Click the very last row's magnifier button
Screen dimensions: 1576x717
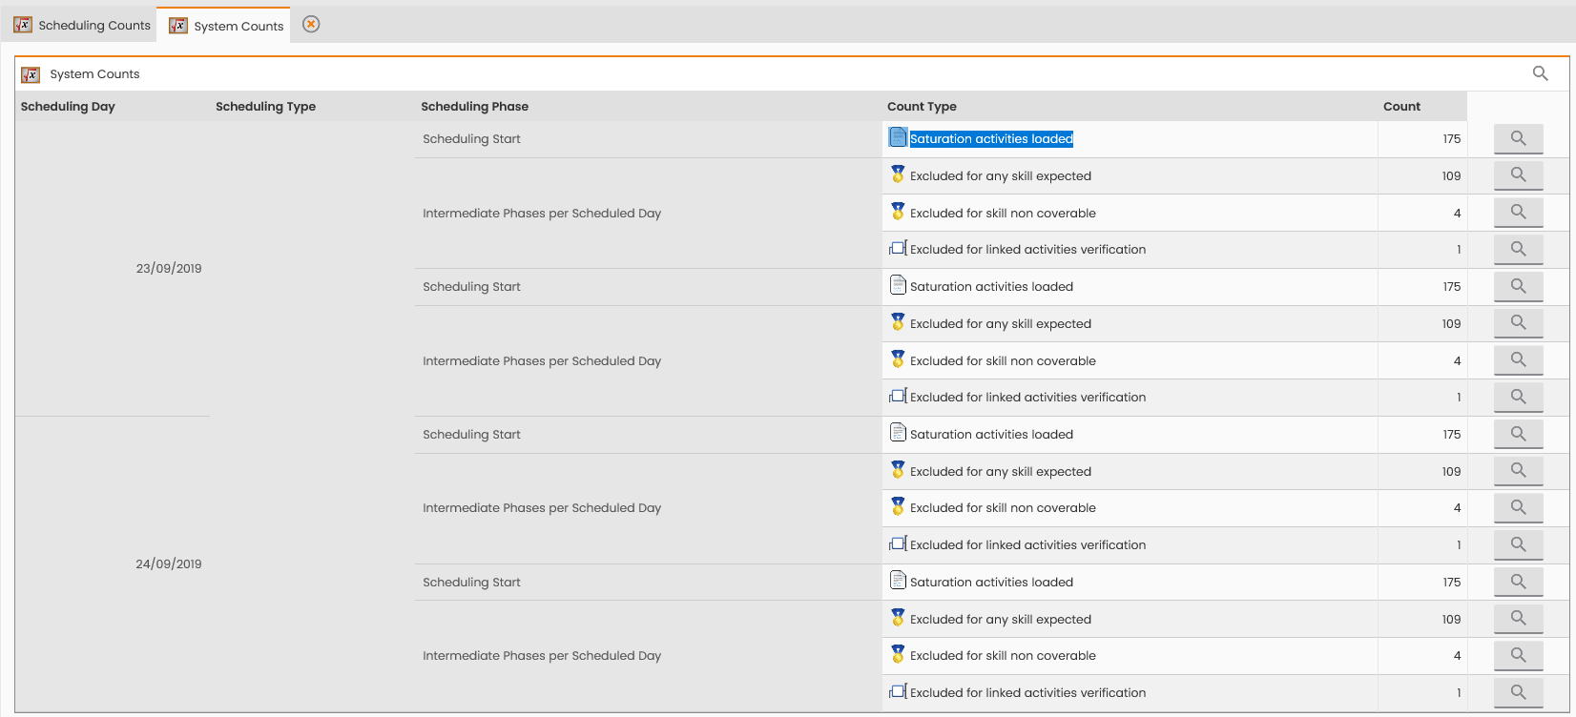point(1518,693)
